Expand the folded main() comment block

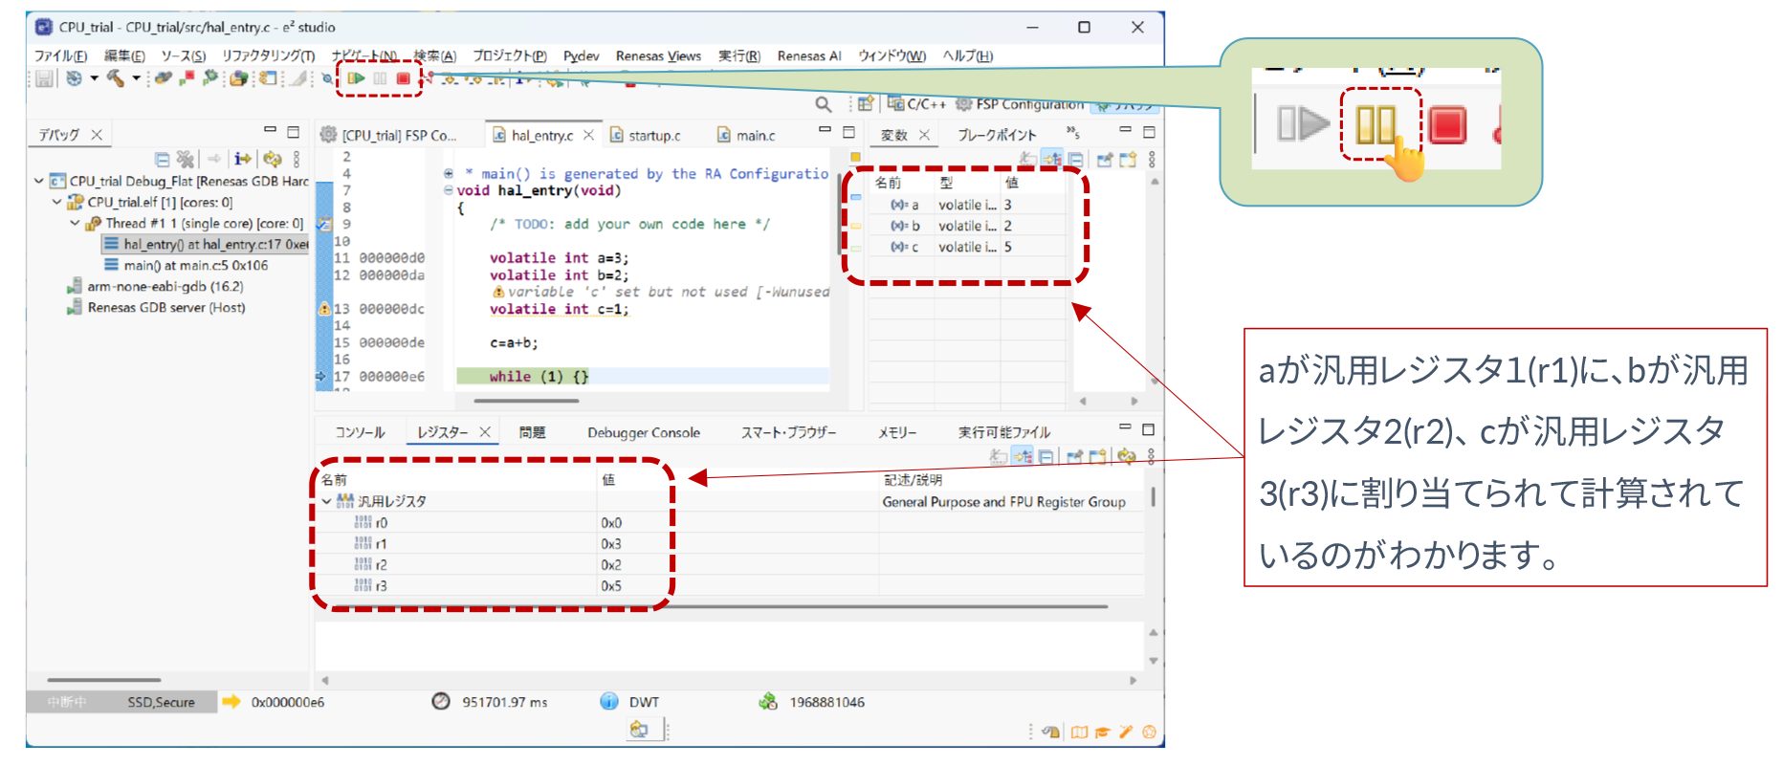pos(449,174)
